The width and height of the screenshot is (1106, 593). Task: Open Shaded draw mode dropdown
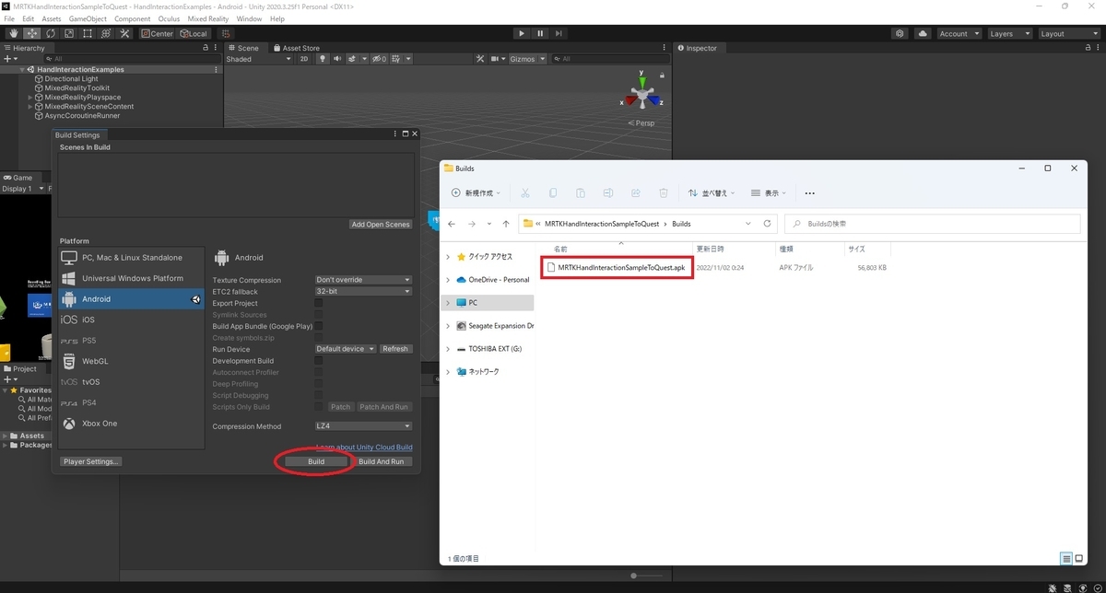click(259, 59)
